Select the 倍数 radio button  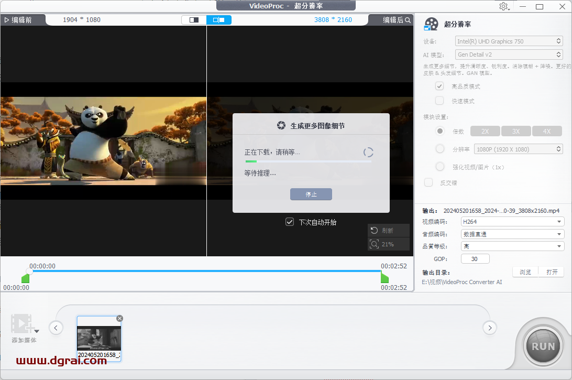[x=440, y=131]
